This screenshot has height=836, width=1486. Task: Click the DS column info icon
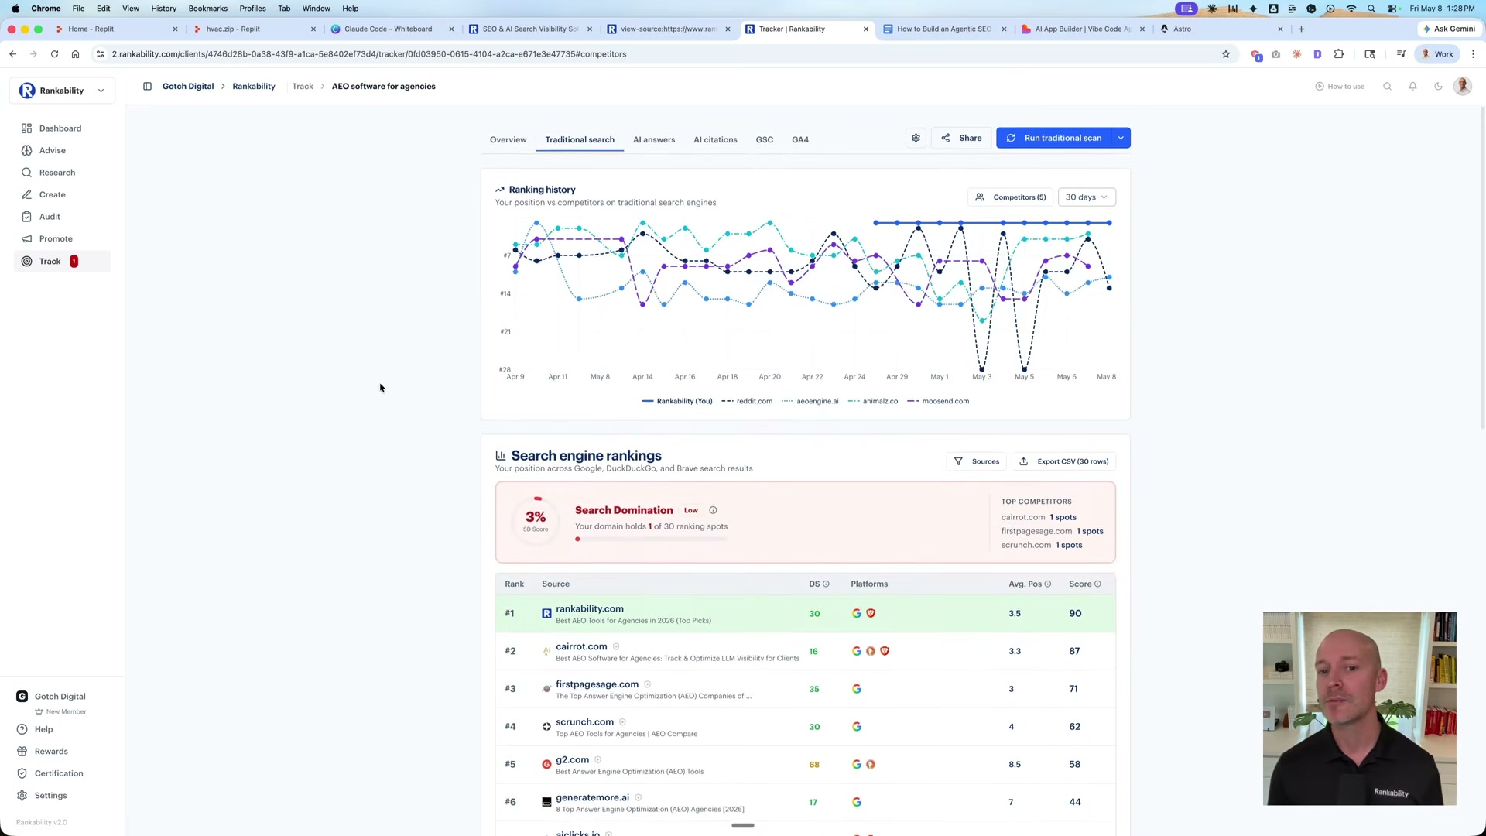coord(826,584)
